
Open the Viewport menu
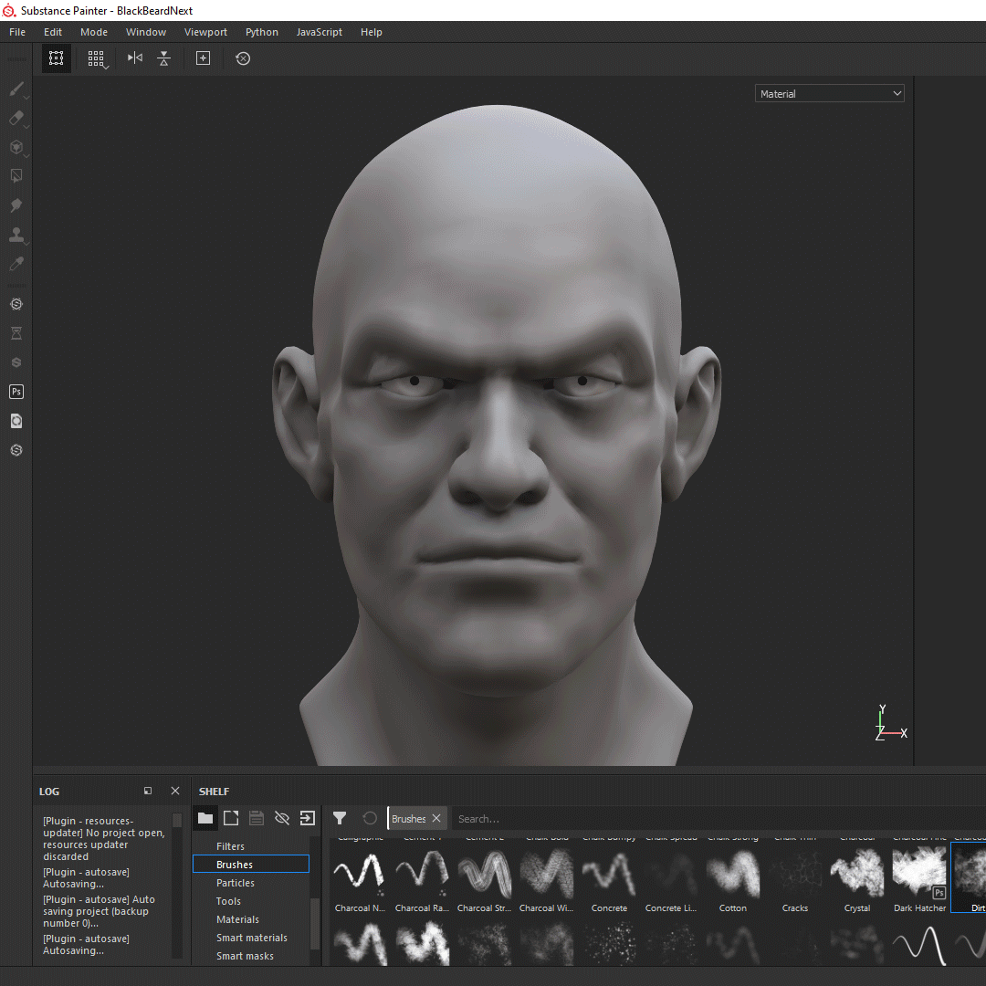click(x=205, y=31)
